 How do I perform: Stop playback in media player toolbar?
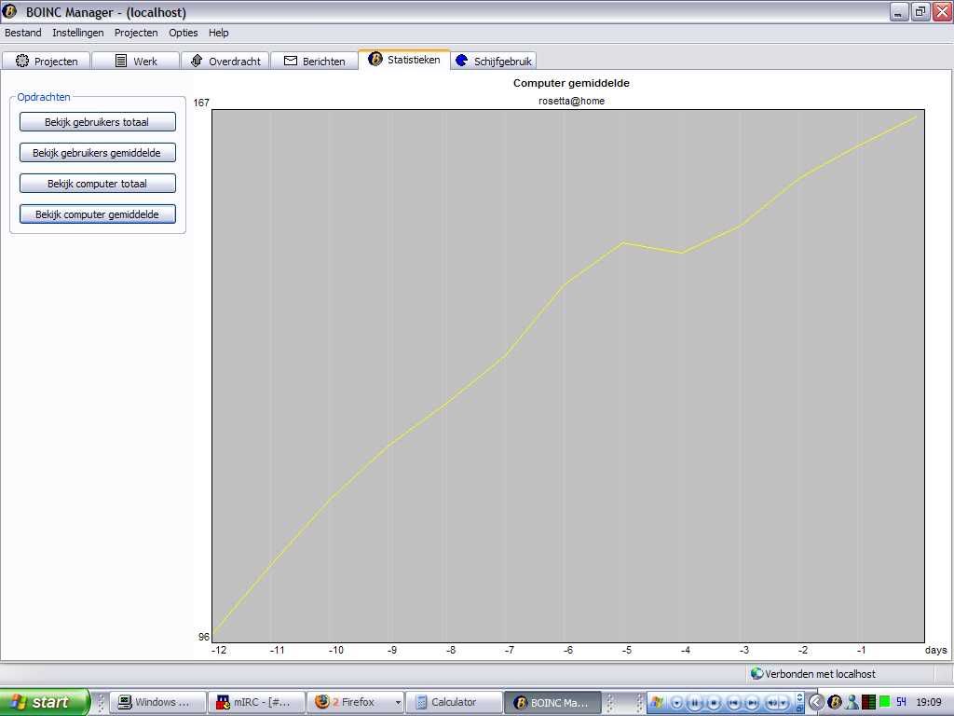tap(714, 703)
